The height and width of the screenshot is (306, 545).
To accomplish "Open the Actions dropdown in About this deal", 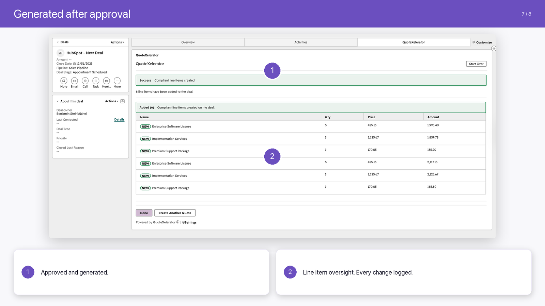I will click(x=112, y=101).
